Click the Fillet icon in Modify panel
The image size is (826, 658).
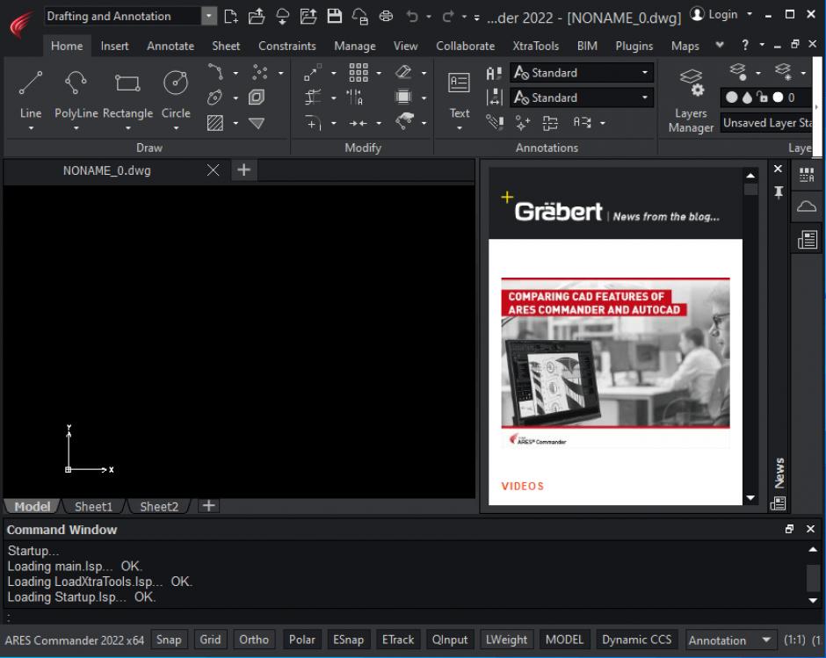point(312,123)
